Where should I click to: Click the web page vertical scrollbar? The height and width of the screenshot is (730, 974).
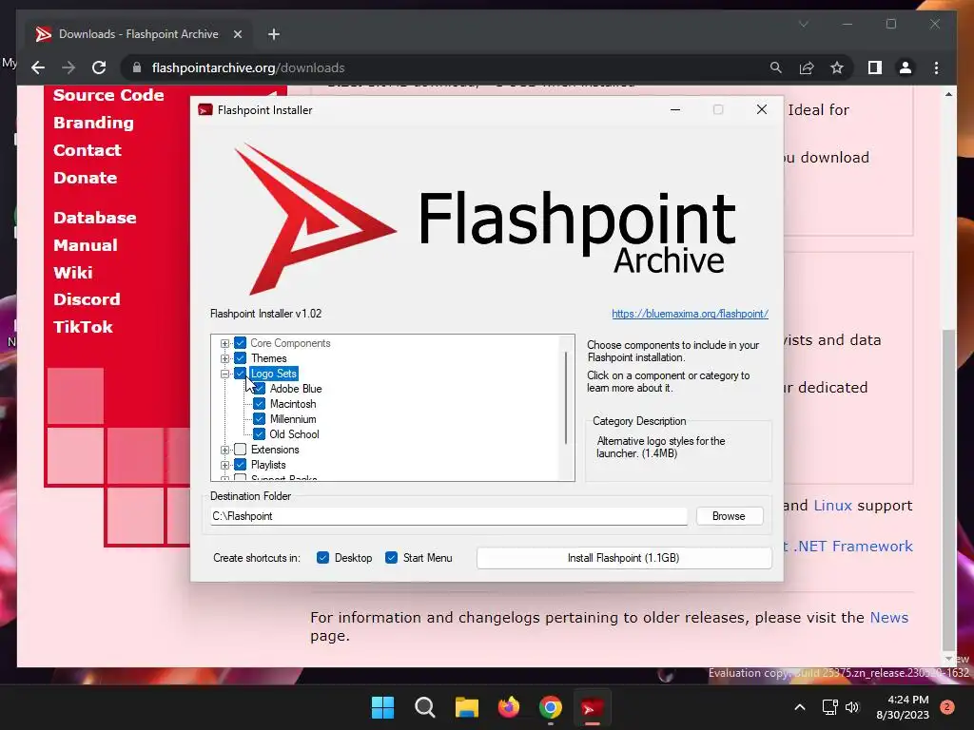(948, 490)
